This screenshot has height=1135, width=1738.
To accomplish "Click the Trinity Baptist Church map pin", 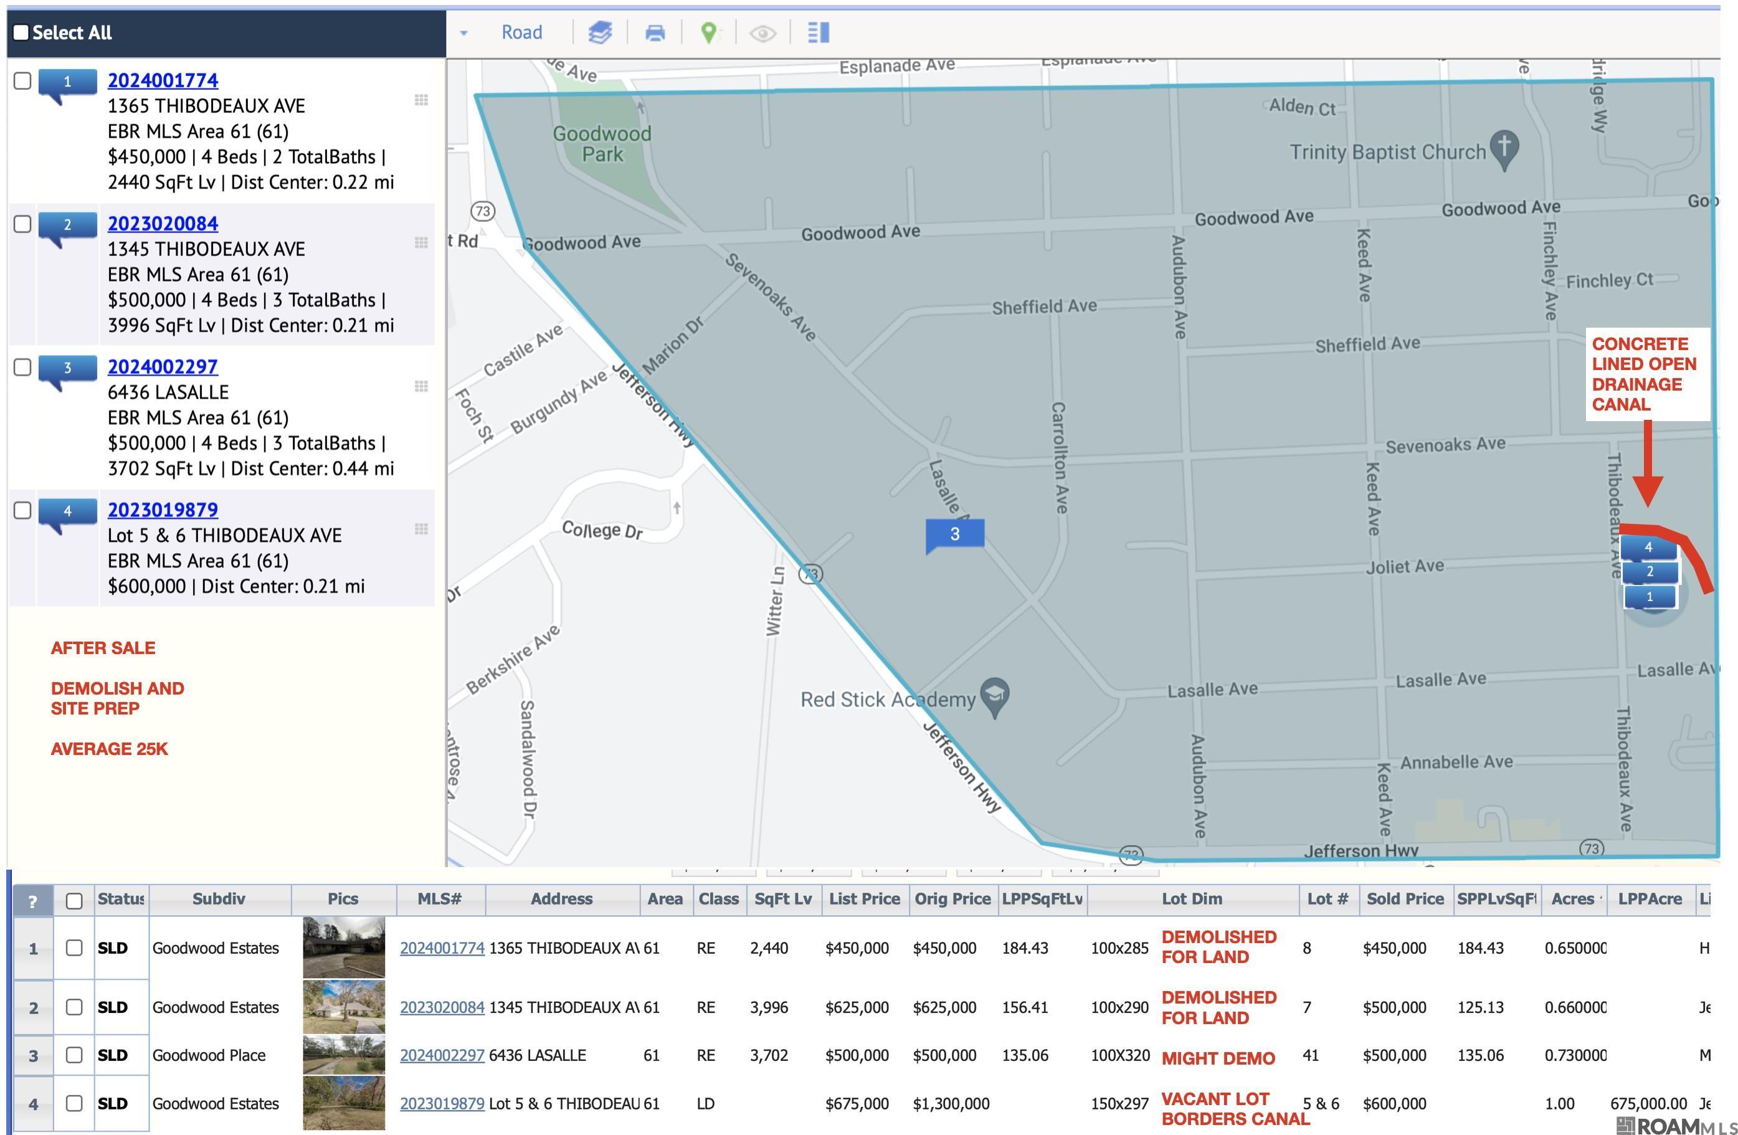I will (1504, 147).
